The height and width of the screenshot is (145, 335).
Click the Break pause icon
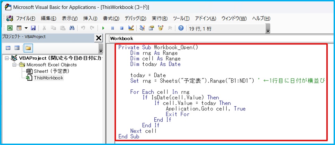click(x=112, y=28)
